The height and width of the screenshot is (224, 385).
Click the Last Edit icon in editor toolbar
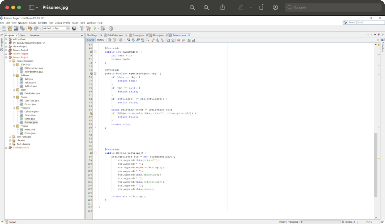pos(110,40)
